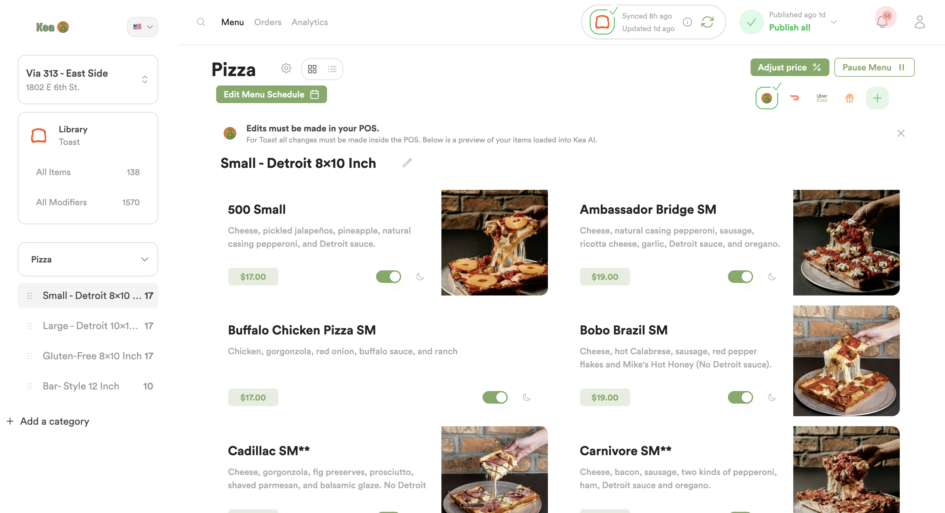Image resolution: width=945 pixels, height=513 pixels.
Task: Open search with the magnifying glass icon
Action: click(201, 22)
